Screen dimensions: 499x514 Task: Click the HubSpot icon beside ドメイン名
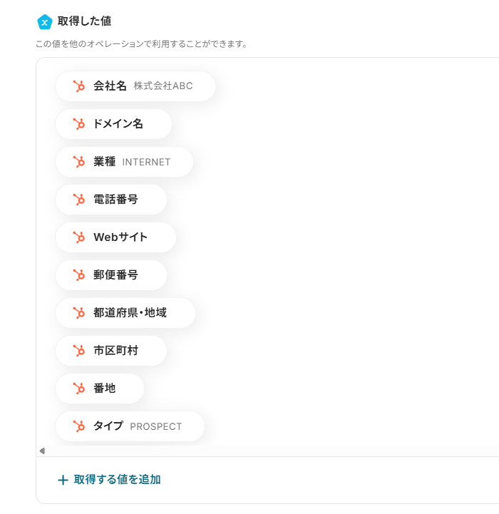(78, 124)
